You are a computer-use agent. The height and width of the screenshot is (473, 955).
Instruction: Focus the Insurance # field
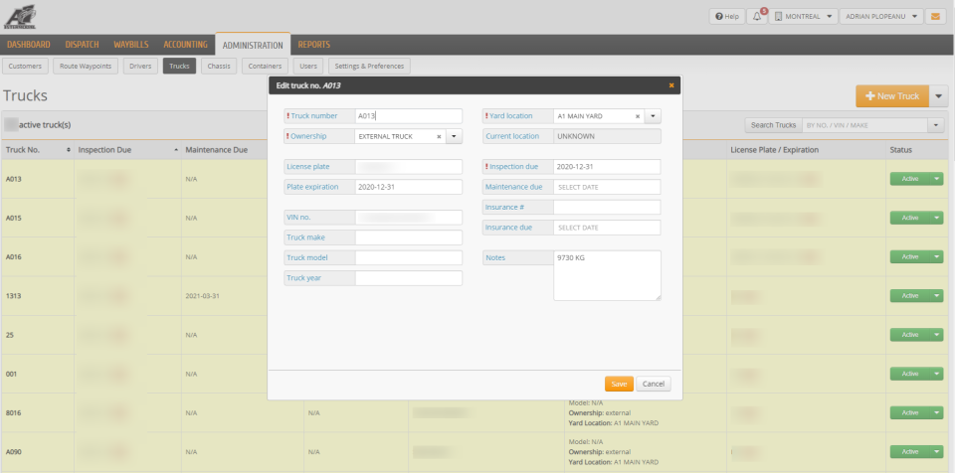(607, 207)
